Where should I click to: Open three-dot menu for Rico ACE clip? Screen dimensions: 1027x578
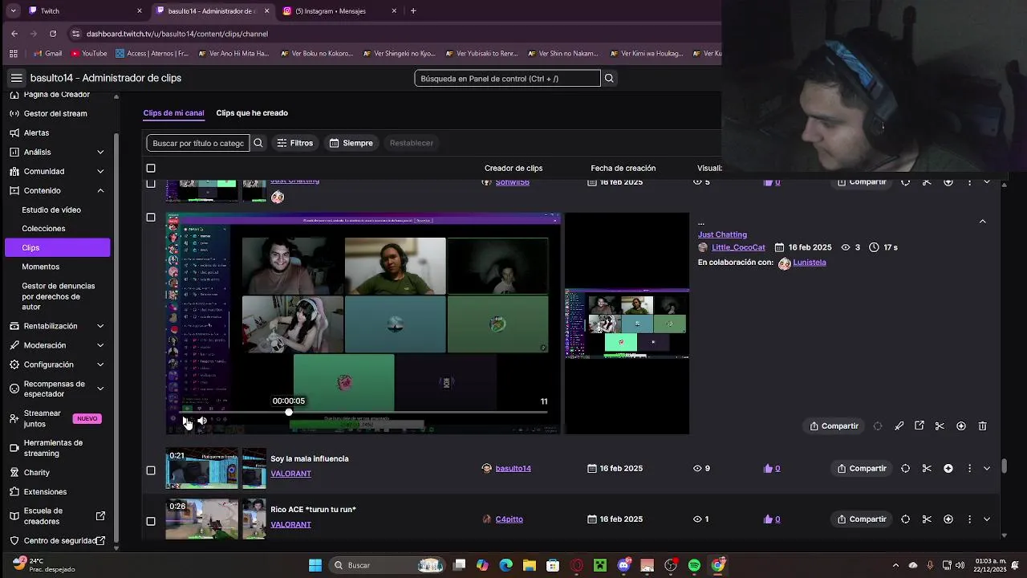969,519
